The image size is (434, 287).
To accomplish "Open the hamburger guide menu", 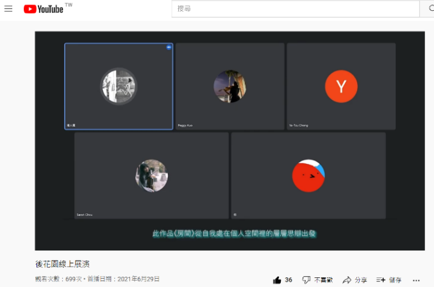I will [x=8, y=9].
